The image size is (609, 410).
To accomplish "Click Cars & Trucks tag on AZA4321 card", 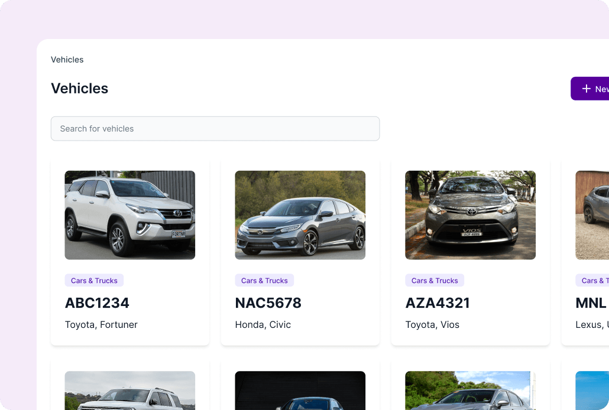I will pyautogui.click(x=435, y=281).
